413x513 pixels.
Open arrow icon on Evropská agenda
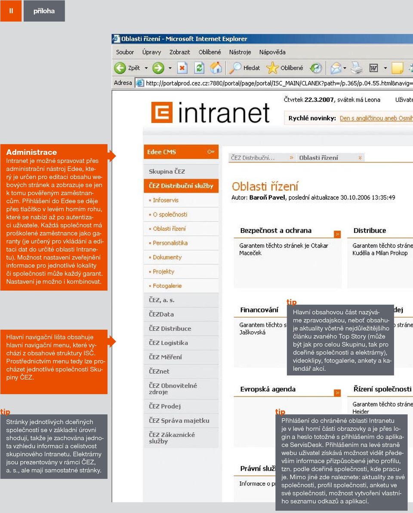pos(337,393)
